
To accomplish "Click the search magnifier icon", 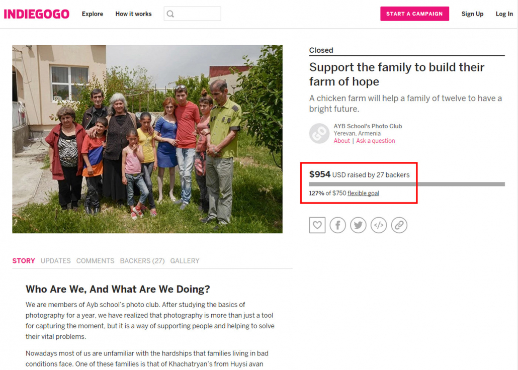I will (170, 14).
